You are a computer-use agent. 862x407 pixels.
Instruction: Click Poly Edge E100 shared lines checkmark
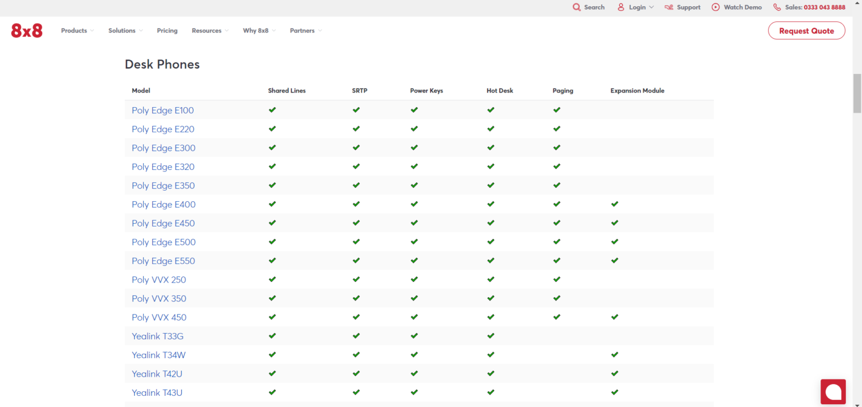tap(272, 110)
